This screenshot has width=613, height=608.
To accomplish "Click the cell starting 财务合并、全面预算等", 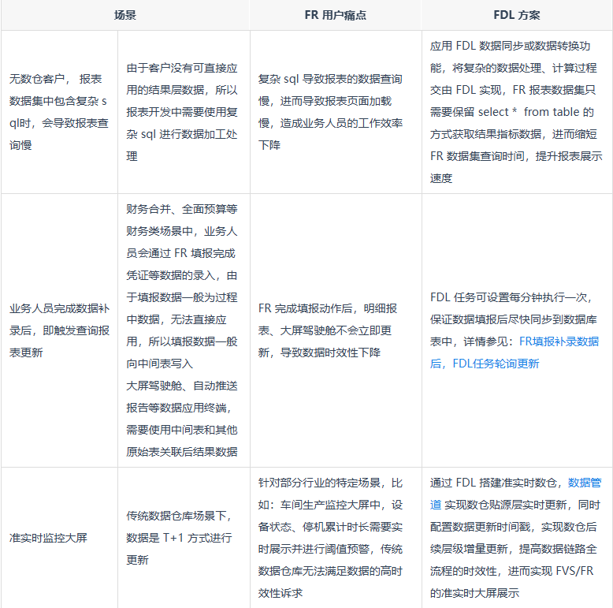I will 184,330.
